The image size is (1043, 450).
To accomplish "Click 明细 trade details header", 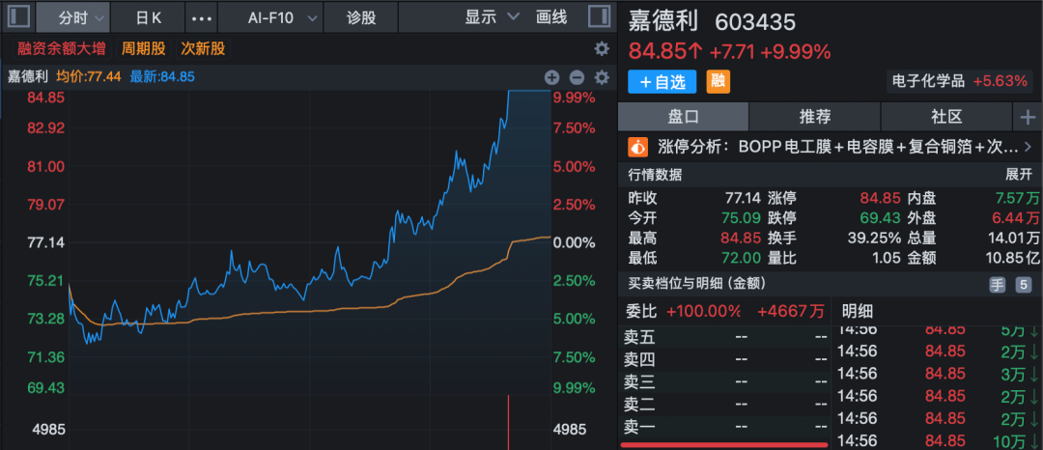I will click(858, 311).
